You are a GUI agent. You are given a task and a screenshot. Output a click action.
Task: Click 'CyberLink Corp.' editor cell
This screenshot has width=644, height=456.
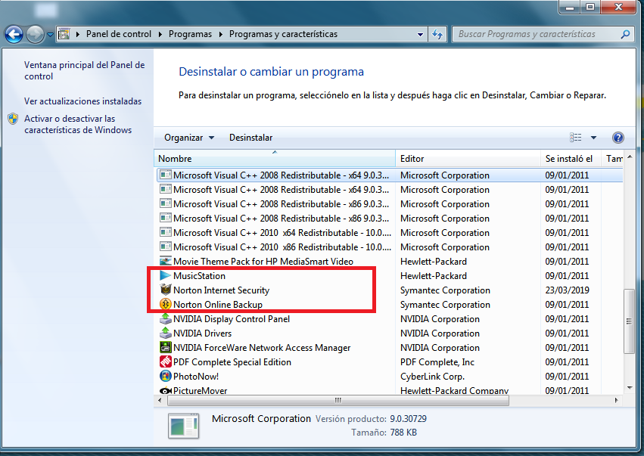tap(432, 377)
